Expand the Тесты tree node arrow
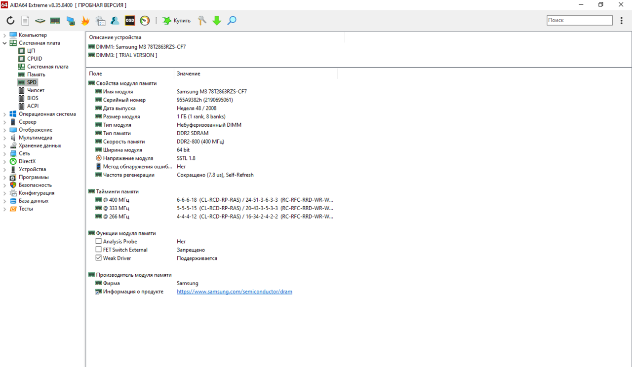Screen dimensions: 632x367 4,209
